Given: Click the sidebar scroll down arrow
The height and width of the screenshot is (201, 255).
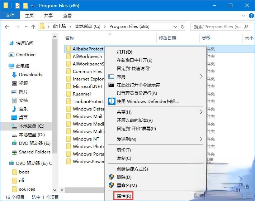Looking at the screenshot, I should tap(55, 190).
